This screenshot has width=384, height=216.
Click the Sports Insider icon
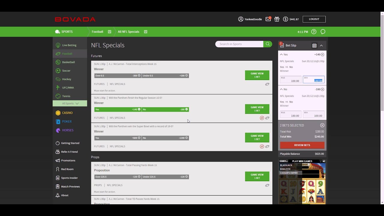pos(58,178)
